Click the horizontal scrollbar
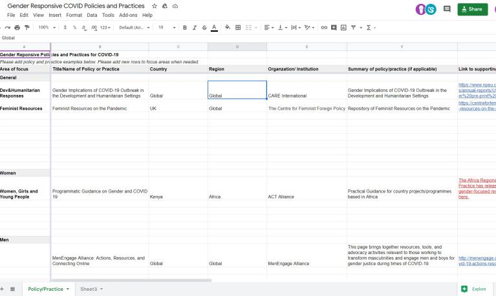This screenshot has height=296, width=496. pyautogui.click(x=131, y=280)
